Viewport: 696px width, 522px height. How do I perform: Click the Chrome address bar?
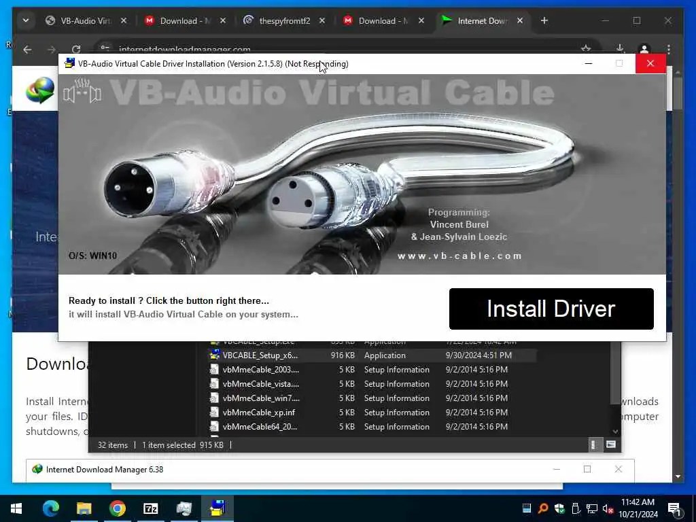pyautogui.click(x=346, y=49)
